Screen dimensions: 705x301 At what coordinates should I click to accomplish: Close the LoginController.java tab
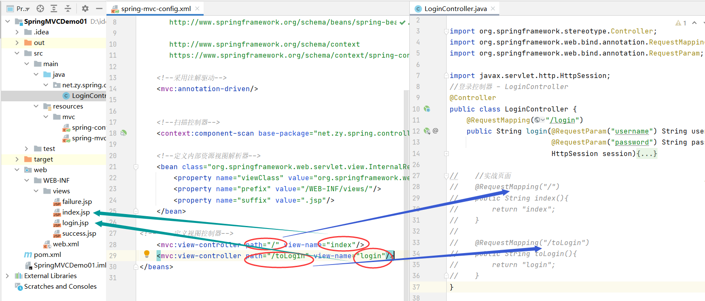(493, 8)
